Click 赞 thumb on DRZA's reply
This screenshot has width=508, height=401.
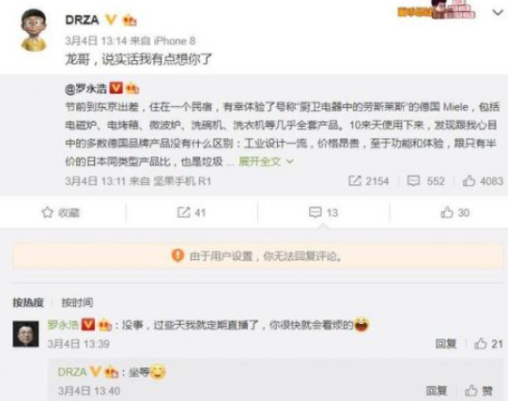click(x=471, y=391)
